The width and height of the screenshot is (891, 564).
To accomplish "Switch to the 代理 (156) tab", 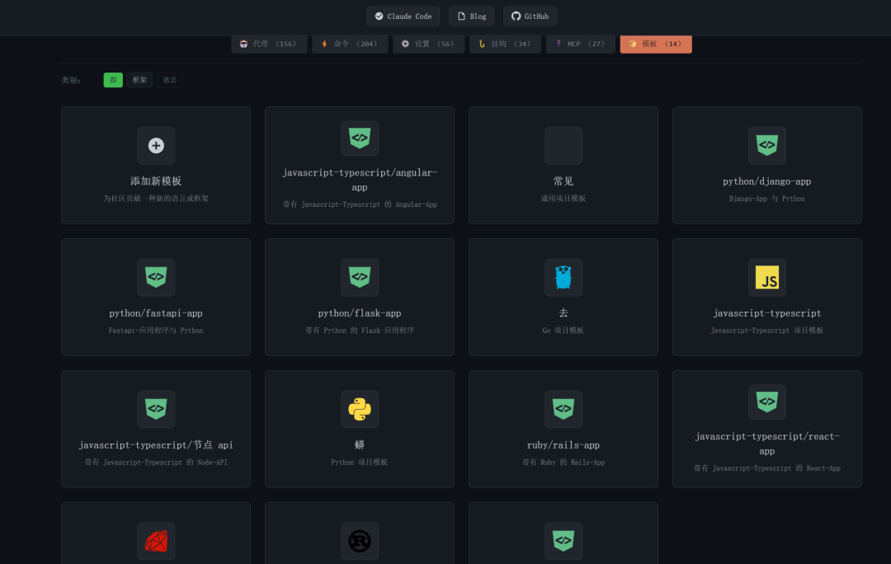I will click(x=269, y=44).
